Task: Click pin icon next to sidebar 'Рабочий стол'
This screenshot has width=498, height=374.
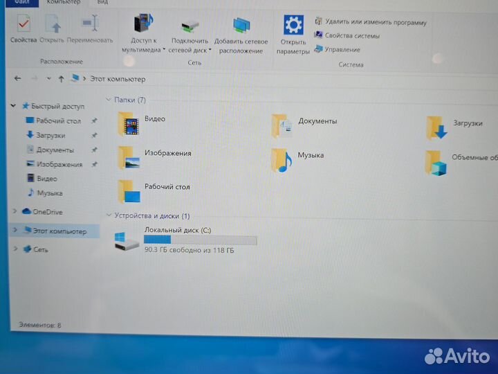Action: coord(94,121)
